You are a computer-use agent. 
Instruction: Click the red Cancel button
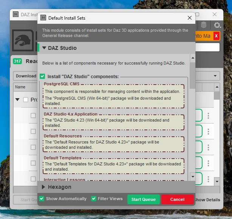178,199
